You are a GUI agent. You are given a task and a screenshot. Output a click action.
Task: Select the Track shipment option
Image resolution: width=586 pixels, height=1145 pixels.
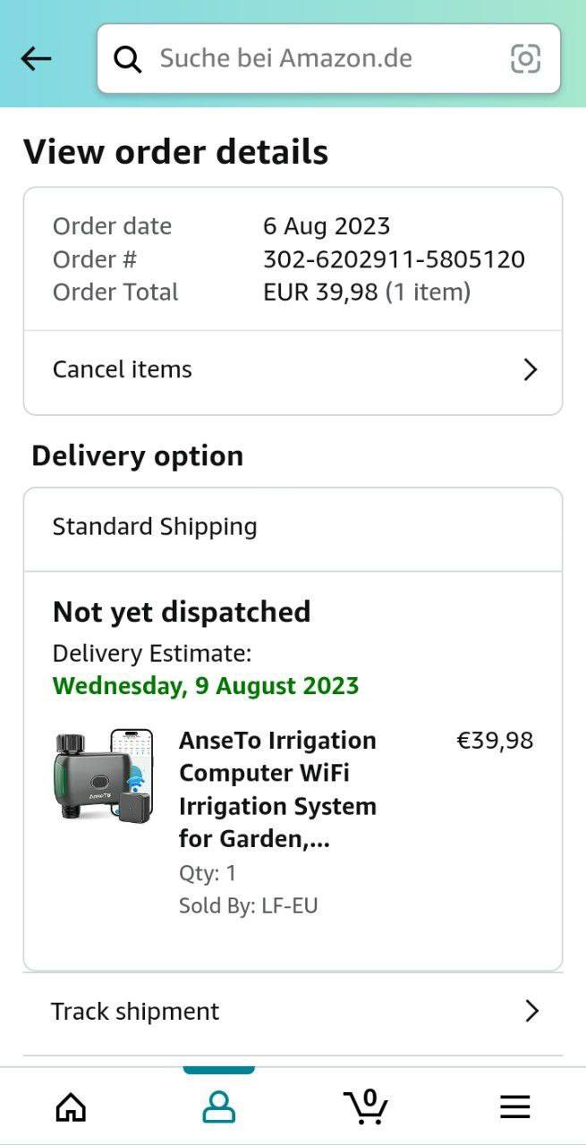tap(135, 1011)
